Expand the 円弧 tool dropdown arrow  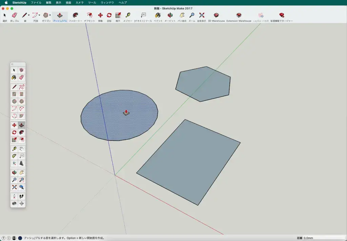coord(39,15)
